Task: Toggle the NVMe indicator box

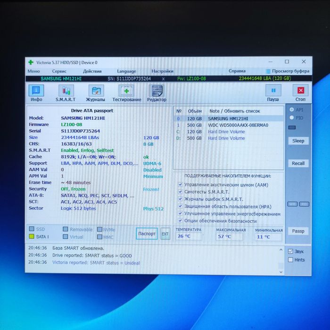Action: [99, 229]
